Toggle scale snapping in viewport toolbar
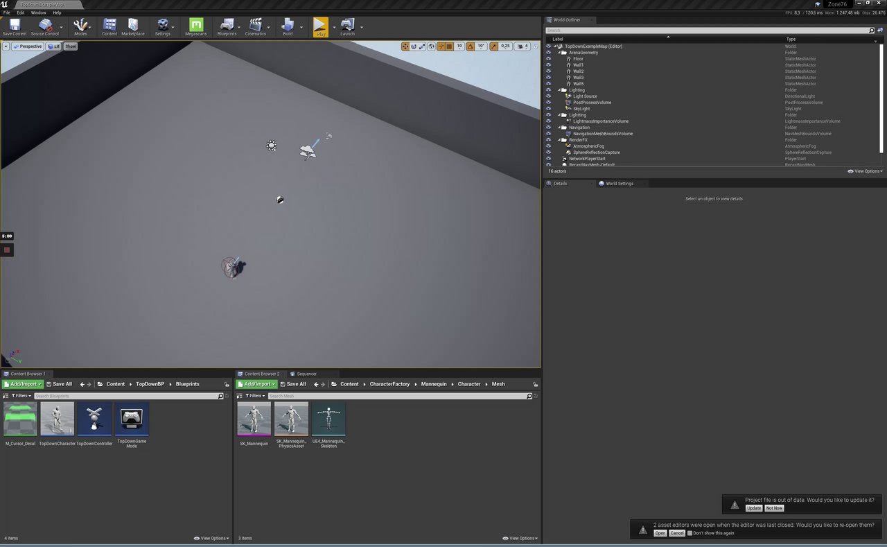 point(494,46)
